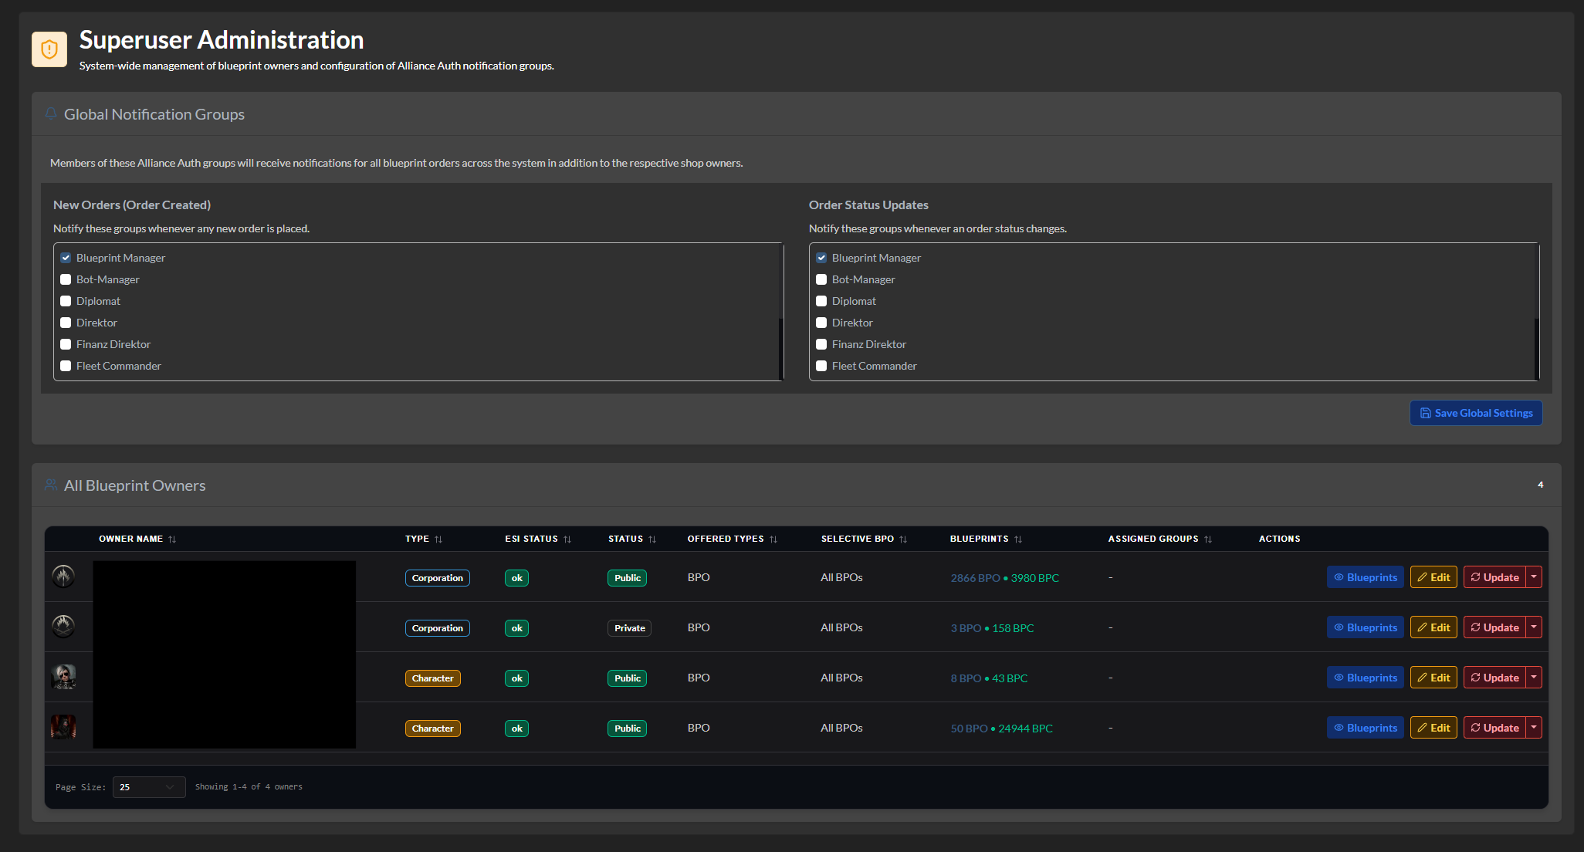1584x852 pixels.
Task: Sort table by Type column arrows
Action: point(438,539)
